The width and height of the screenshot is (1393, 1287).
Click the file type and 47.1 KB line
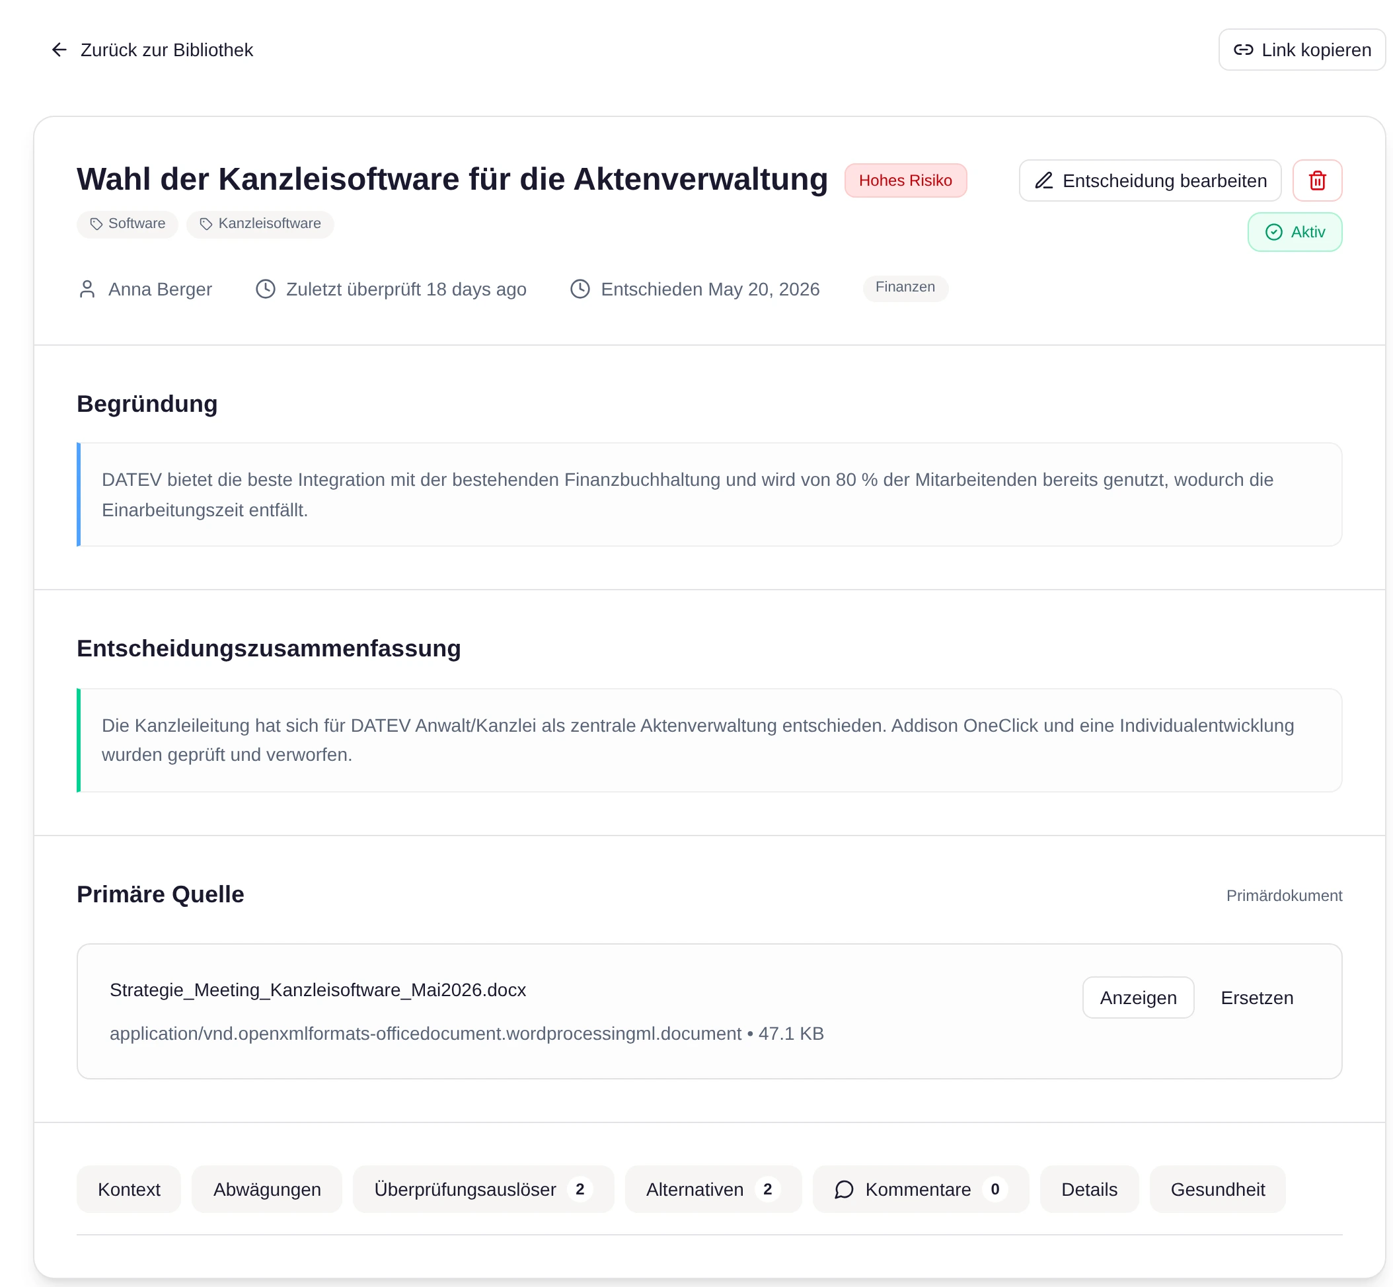467,1034
